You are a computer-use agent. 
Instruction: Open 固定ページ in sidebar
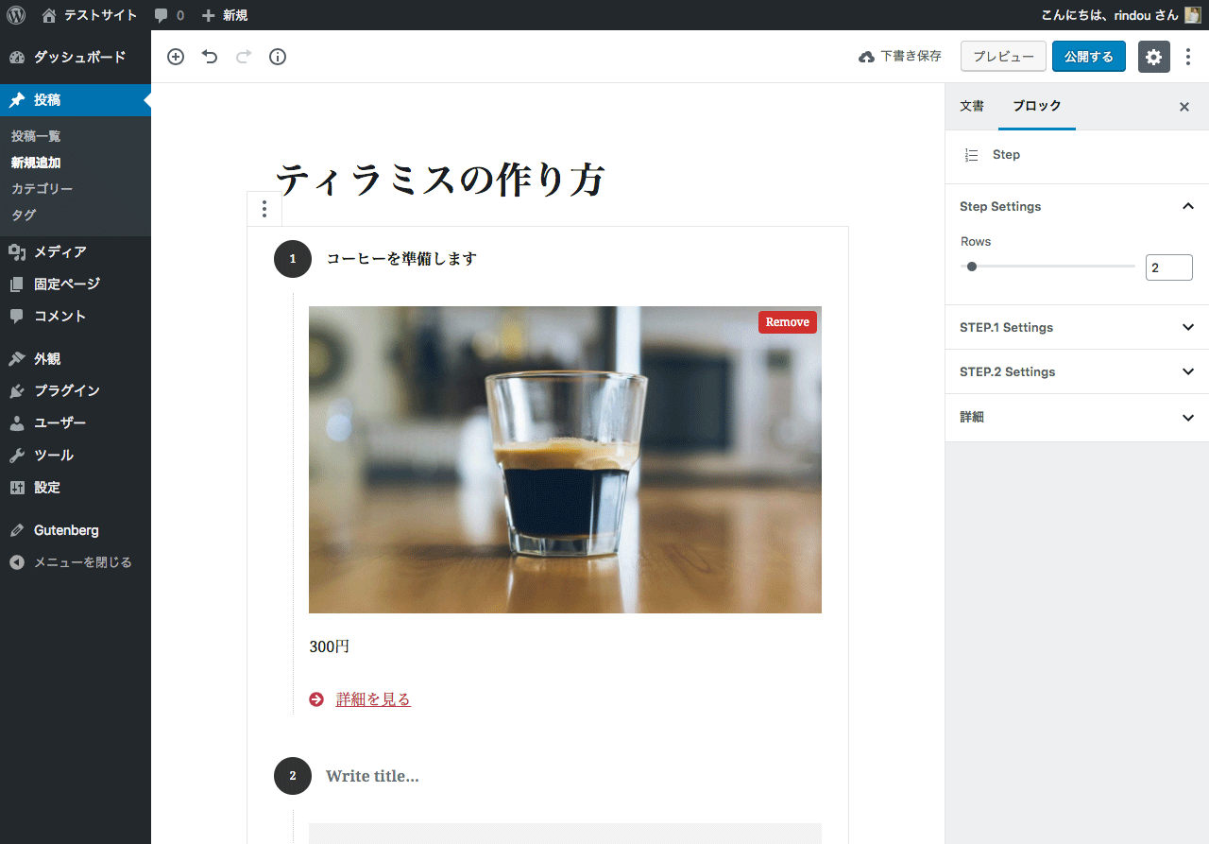pyautogui.click(x=76, y=284)
